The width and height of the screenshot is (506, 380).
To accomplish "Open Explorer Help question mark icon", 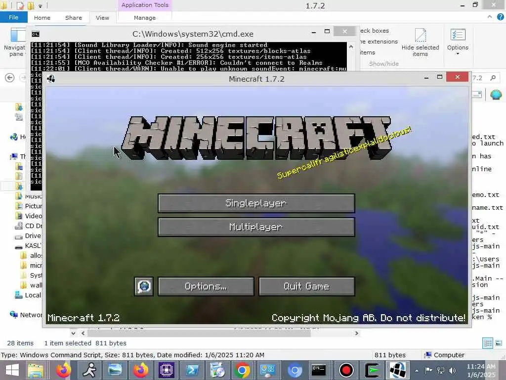I will [501, 17].
